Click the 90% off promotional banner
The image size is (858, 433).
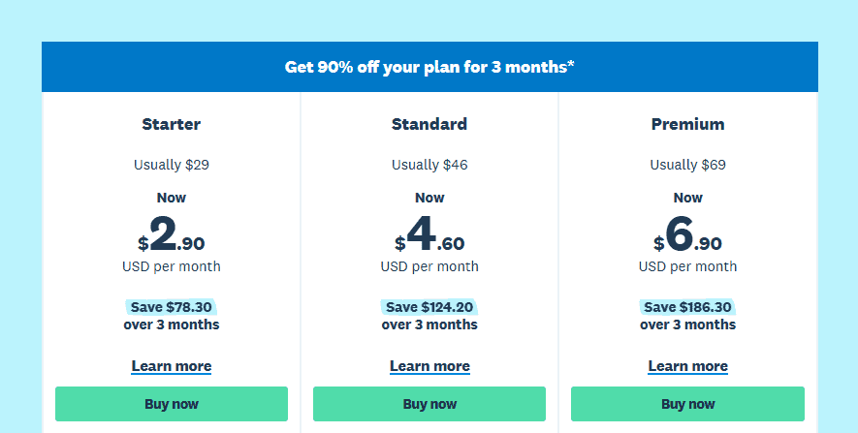(429, 67)
